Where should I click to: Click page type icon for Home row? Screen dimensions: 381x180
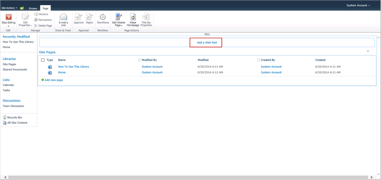coord(50,72)
